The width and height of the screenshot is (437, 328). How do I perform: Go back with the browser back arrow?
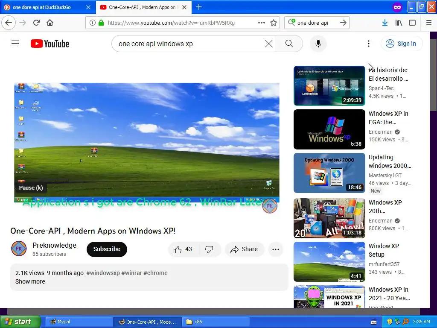(9, 23)
